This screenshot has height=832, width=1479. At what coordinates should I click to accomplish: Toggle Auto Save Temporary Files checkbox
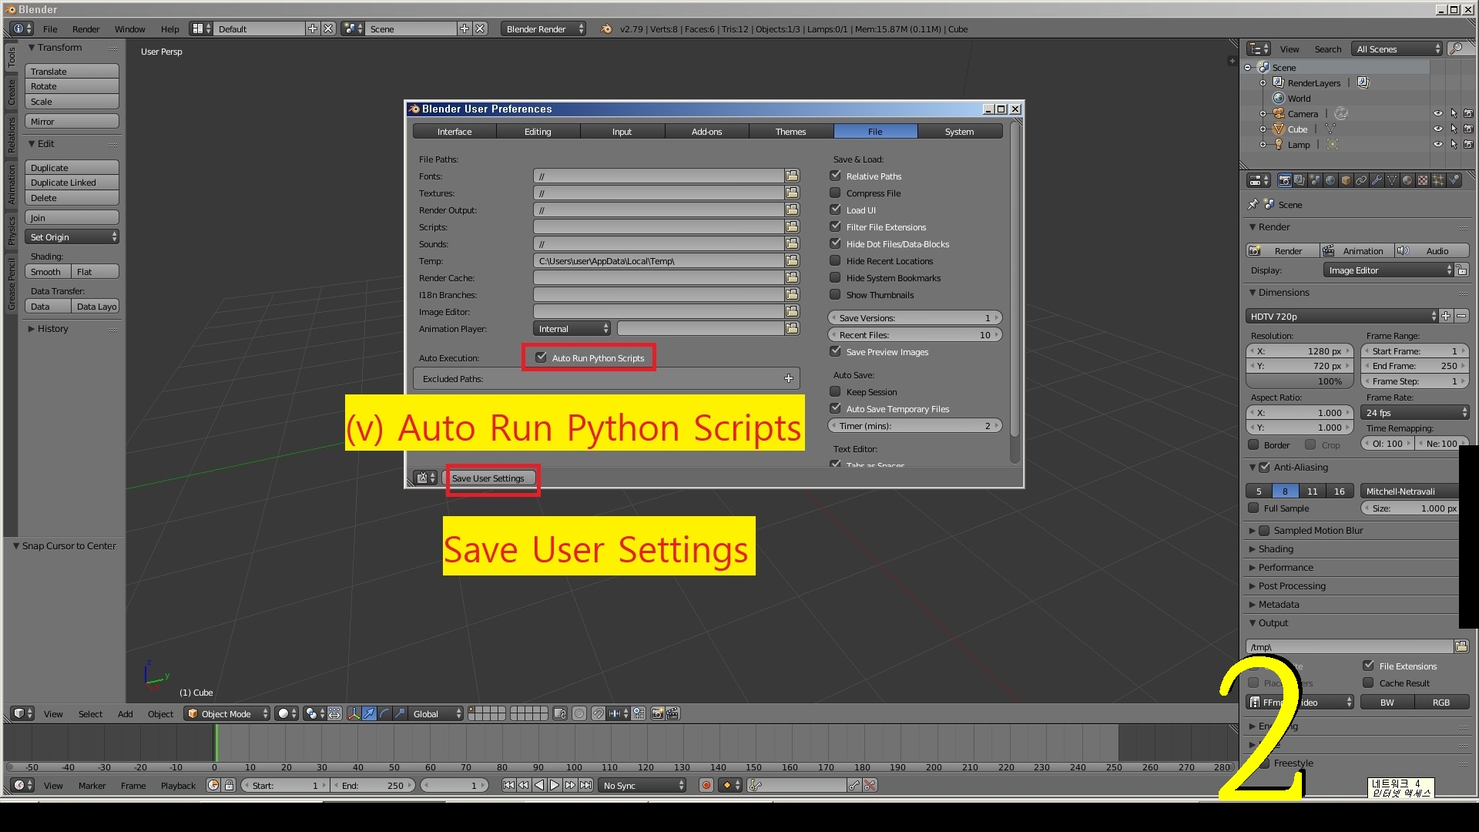point(835,408)
